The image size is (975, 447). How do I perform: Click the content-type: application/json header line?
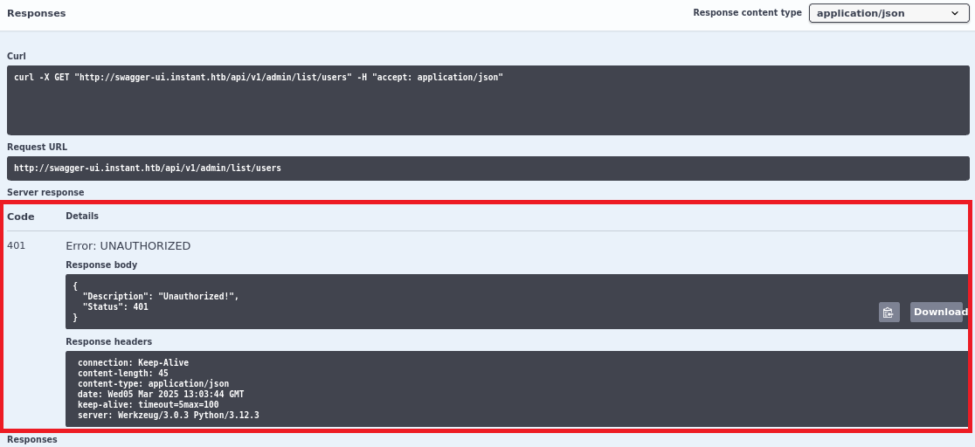pyautogui.click(x=153, y=383)
